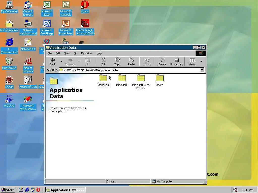Go back with the Back toolbar button
The height and width of the screenshot is (193, 258).
pyautogui.click(x=53, y=62)
